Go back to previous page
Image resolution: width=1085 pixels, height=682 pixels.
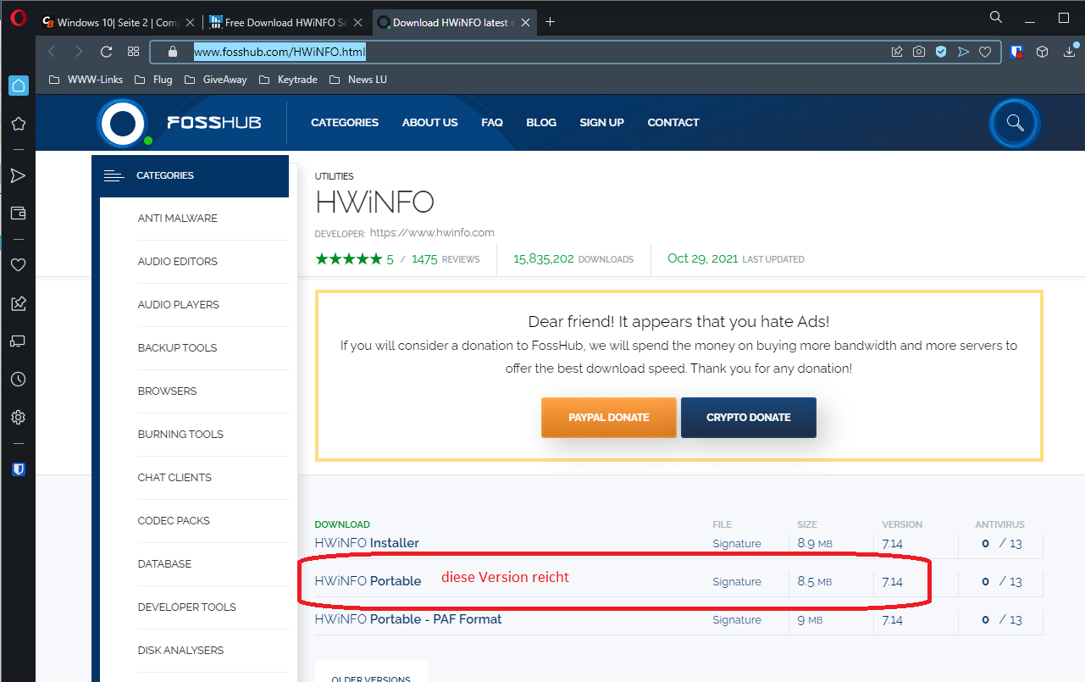tap(52, 52)
